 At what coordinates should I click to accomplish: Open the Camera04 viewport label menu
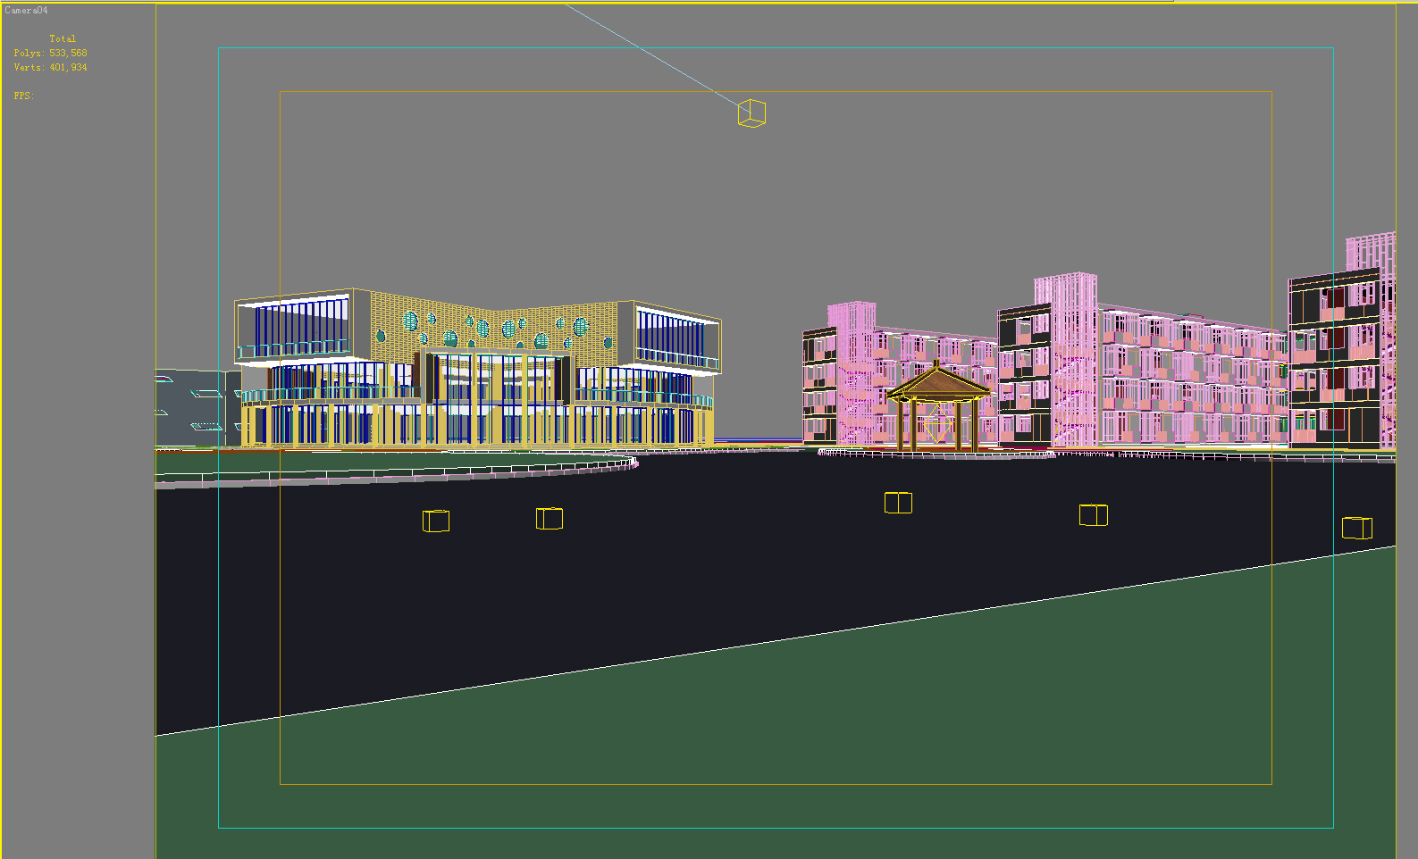click(27, 11)
